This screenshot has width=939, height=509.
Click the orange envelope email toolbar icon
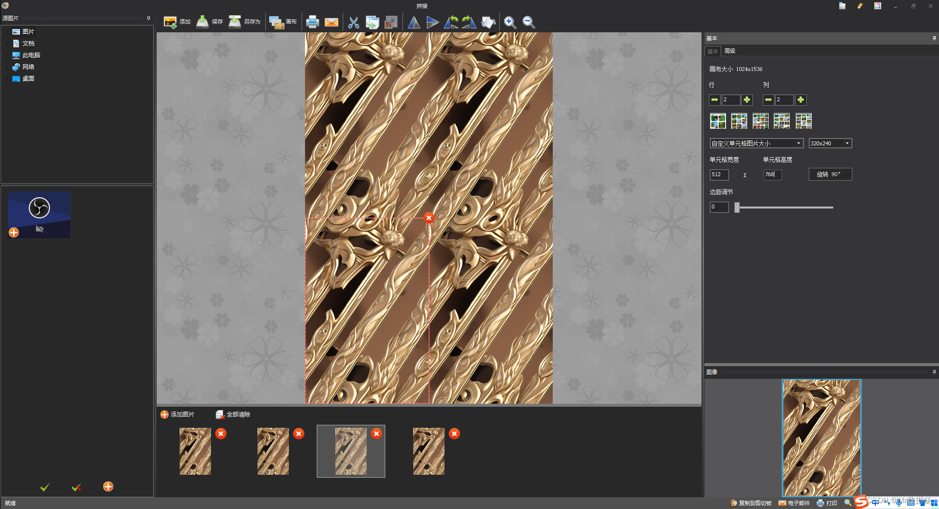coord(331,22)
